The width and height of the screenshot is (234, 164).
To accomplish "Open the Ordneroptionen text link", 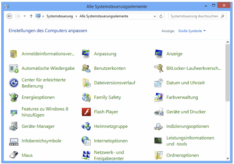I will [182, 155].
